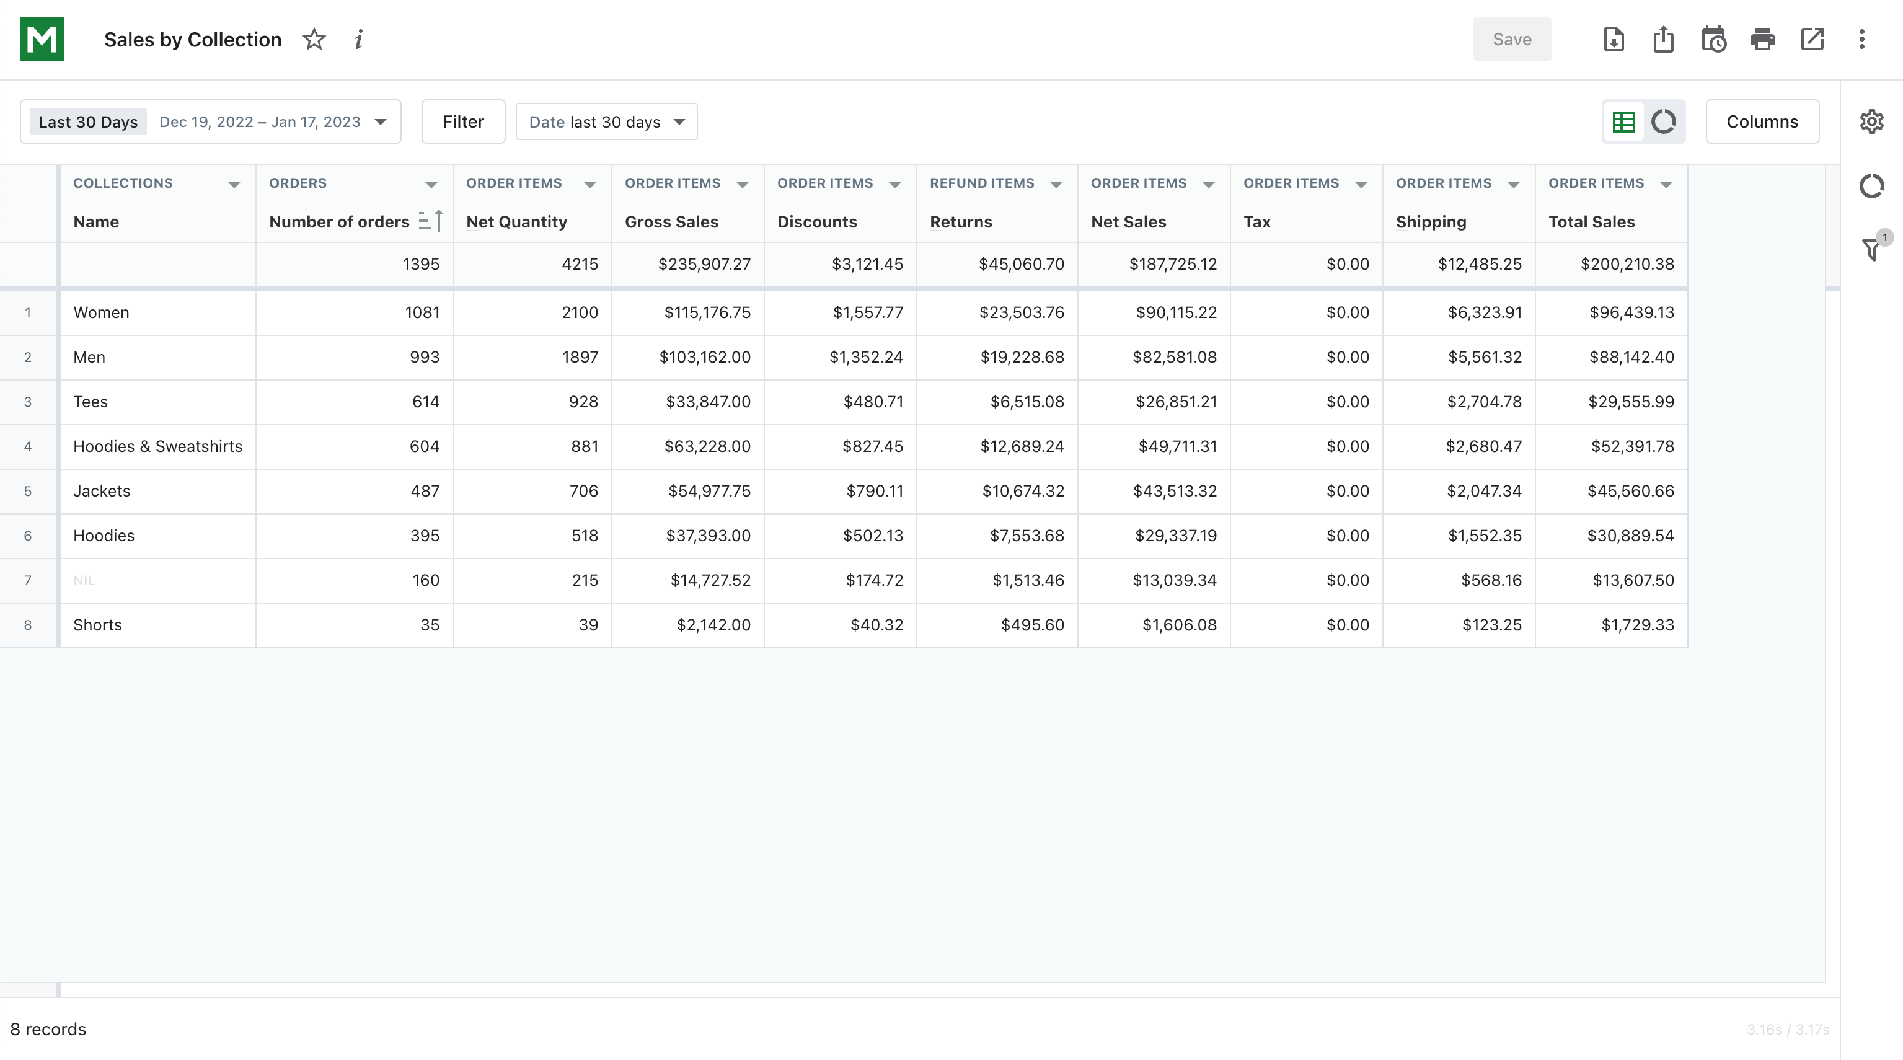
Task: Open the Columns customization panel
Action: click(x=1762, y=121)
